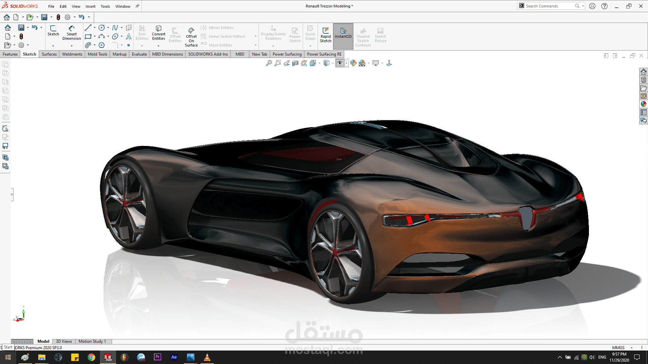Expand the Sketch button dropdown arrow
Image resolution: width=648 pixels, height=364 pixels.
tap(53, 46)
